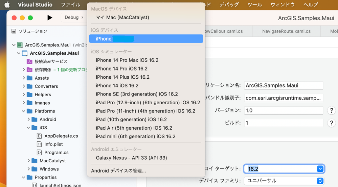Click the AppDelegate.cs file icon
Screen dimensions: 338x187
[39, 136]
